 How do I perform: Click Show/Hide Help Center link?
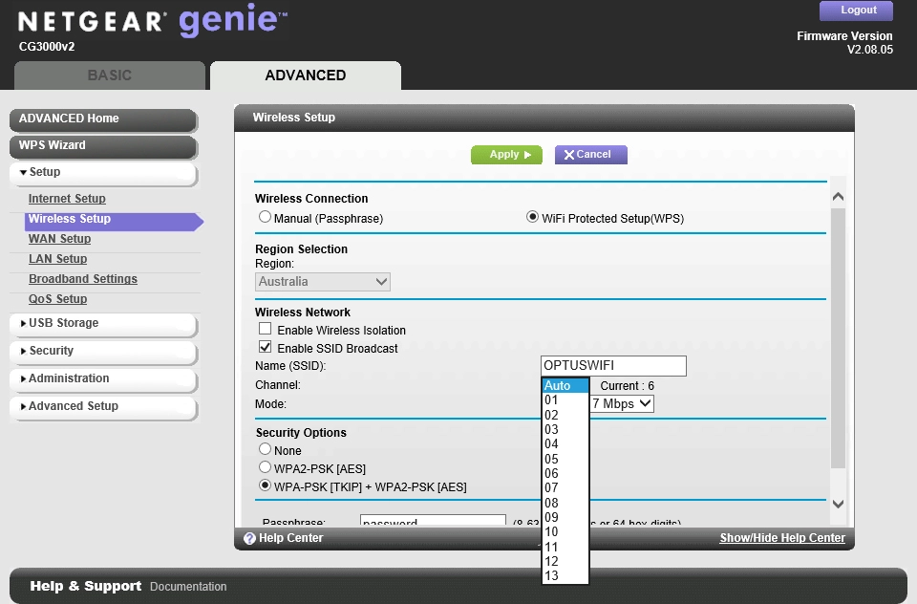782,538
